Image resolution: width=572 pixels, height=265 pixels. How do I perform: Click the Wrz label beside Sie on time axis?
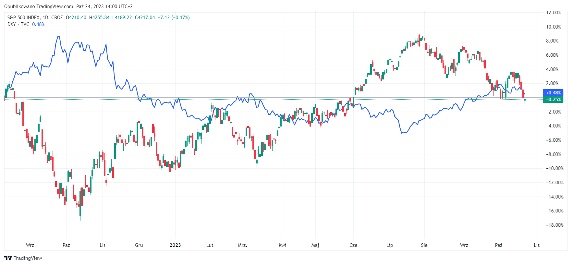click(464, 245)
